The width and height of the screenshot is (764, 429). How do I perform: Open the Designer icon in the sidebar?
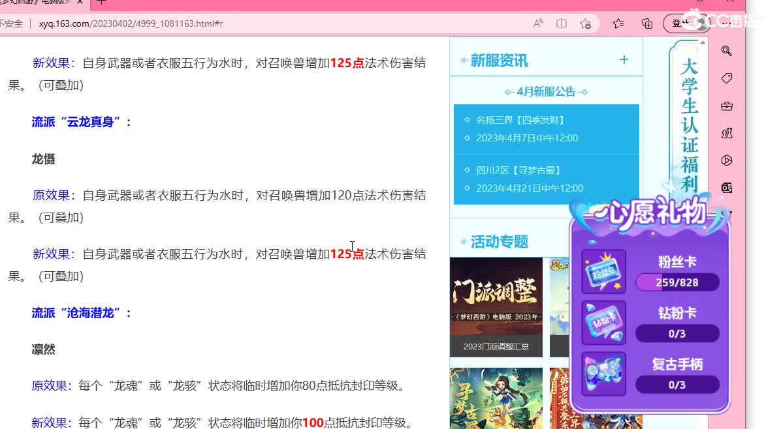726,160
